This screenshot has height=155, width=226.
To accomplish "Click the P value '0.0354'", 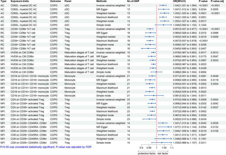I will click(x=202, y=127).
